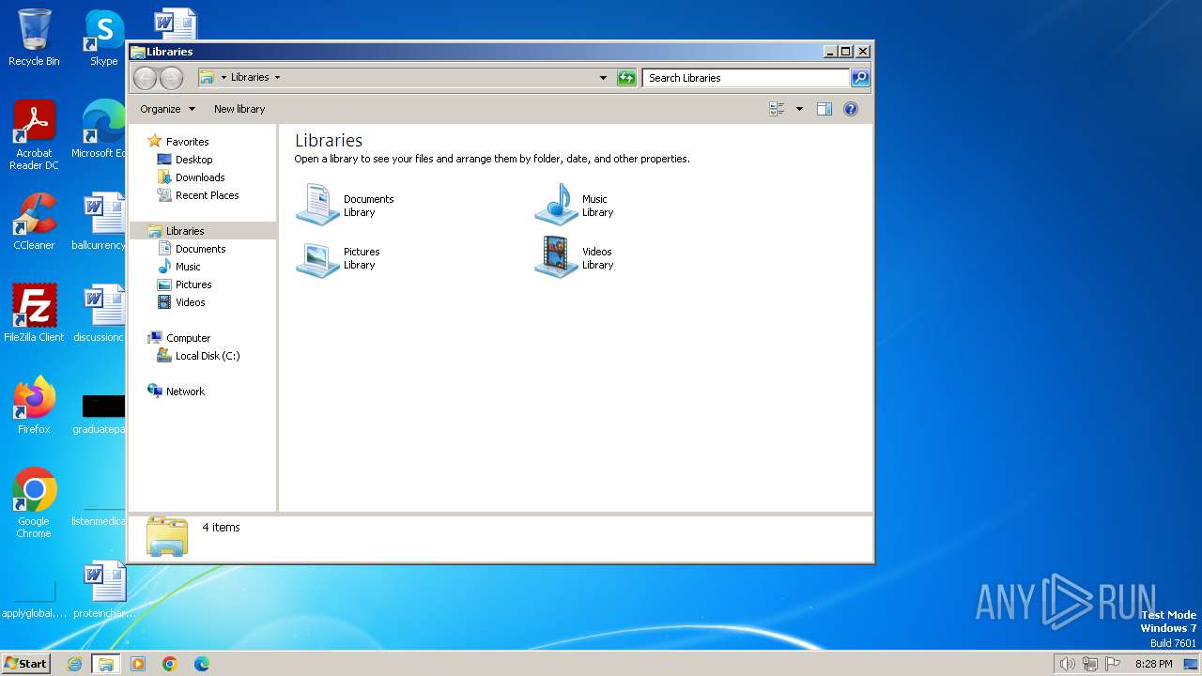Select Acrobat Reader DC desktop icon
The image size is (1202, 676).
(34, 135)
